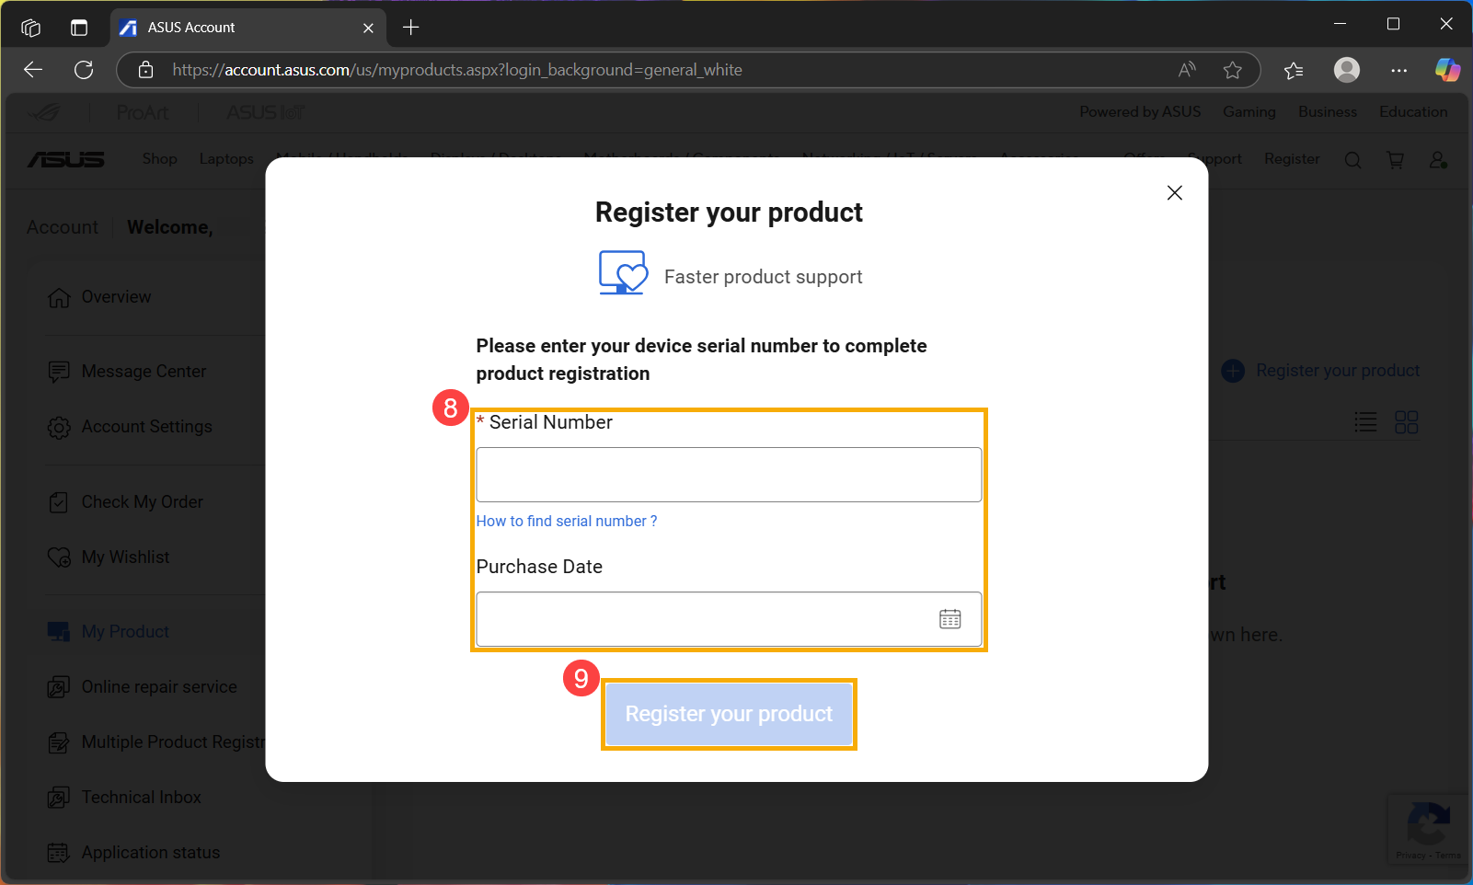
Task: Click the Purchase Date input field
Action: [x=729, y=619]
